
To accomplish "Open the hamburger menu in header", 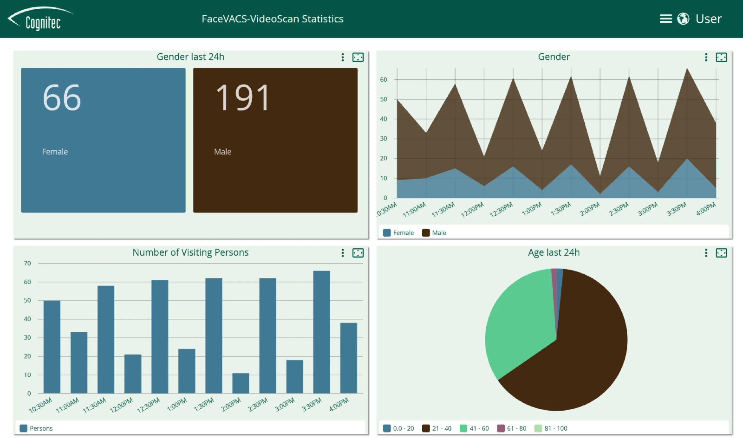I will pos(665,19).
